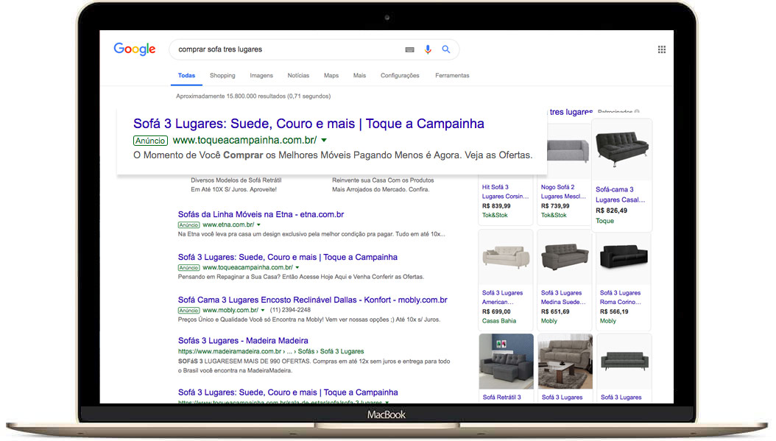Click the R$ 566,19 price
This screenshot has width=776, height=441.
[x=614, y=312]
